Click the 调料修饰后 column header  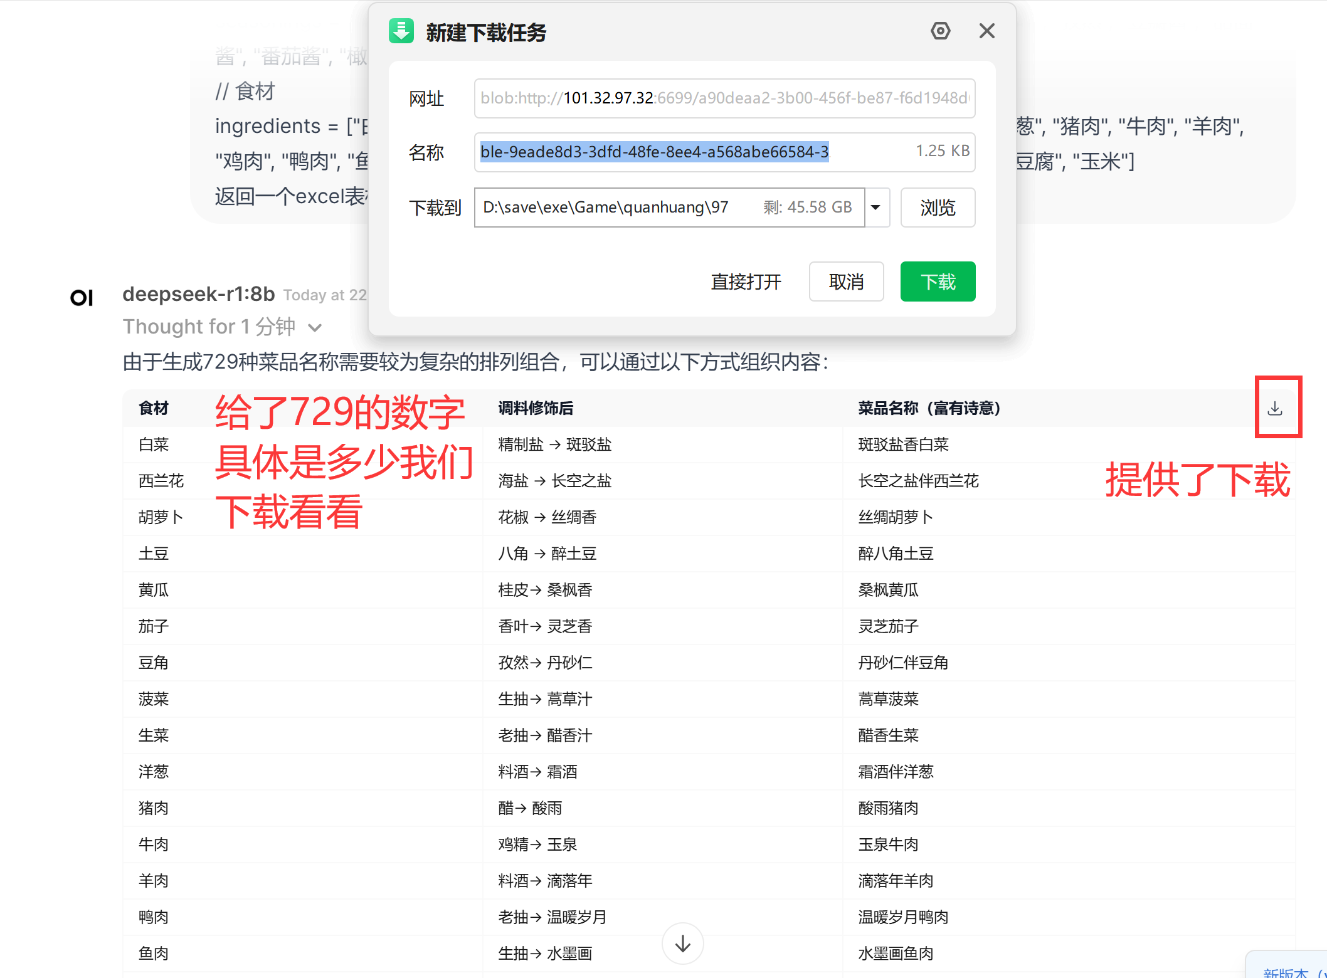tap(536, 409)
